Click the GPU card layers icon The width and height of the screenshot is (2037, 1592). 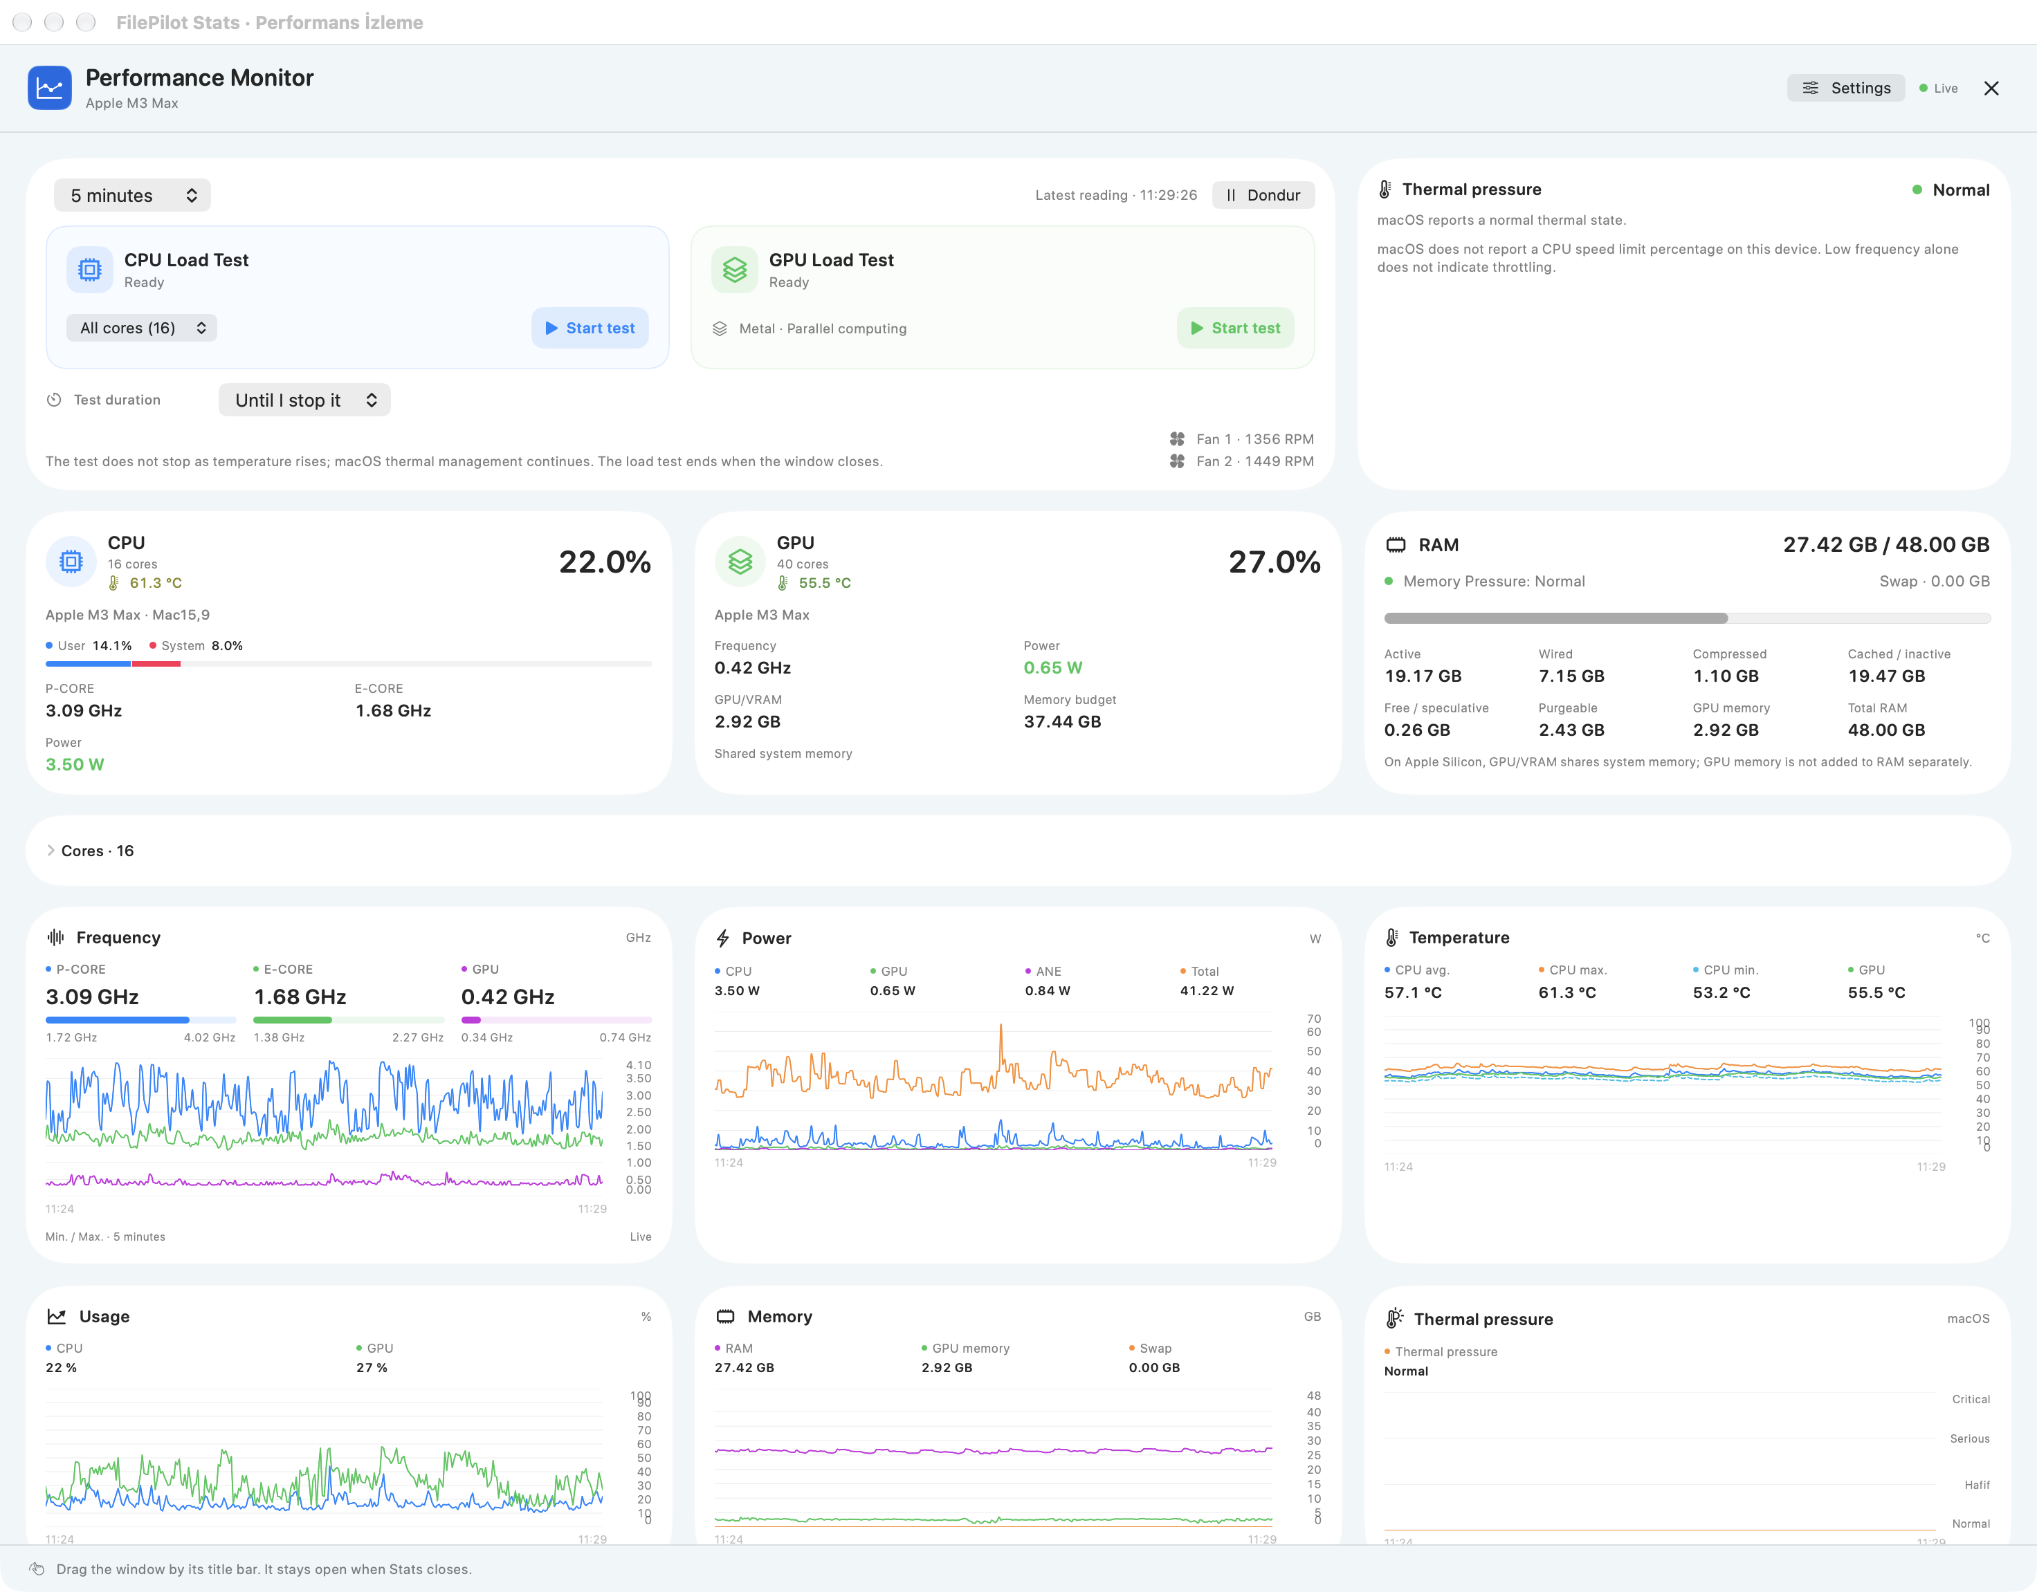(740, 561)
